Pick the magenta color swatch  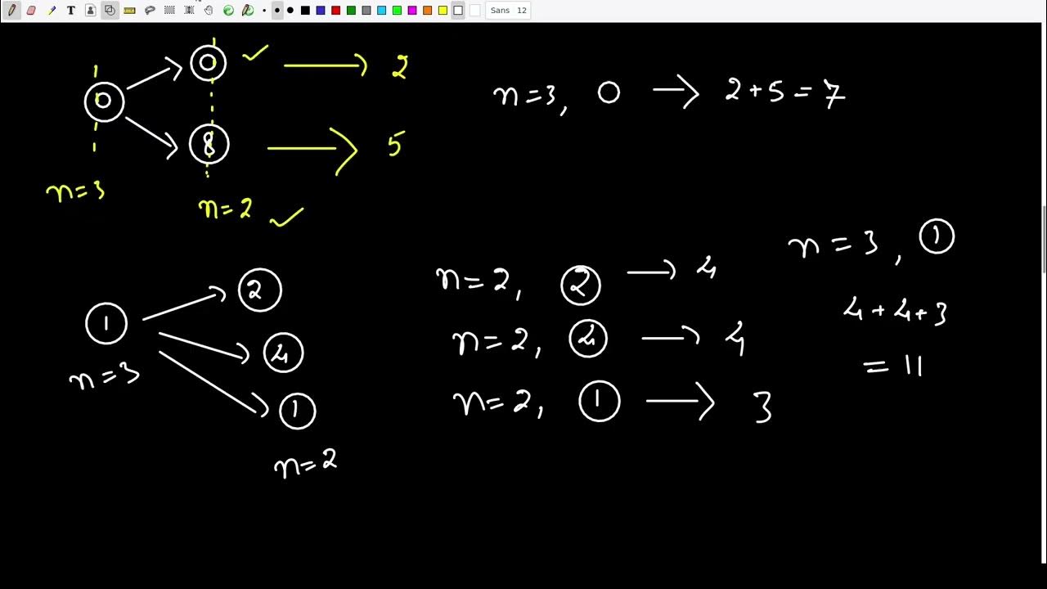pos(411,10)
